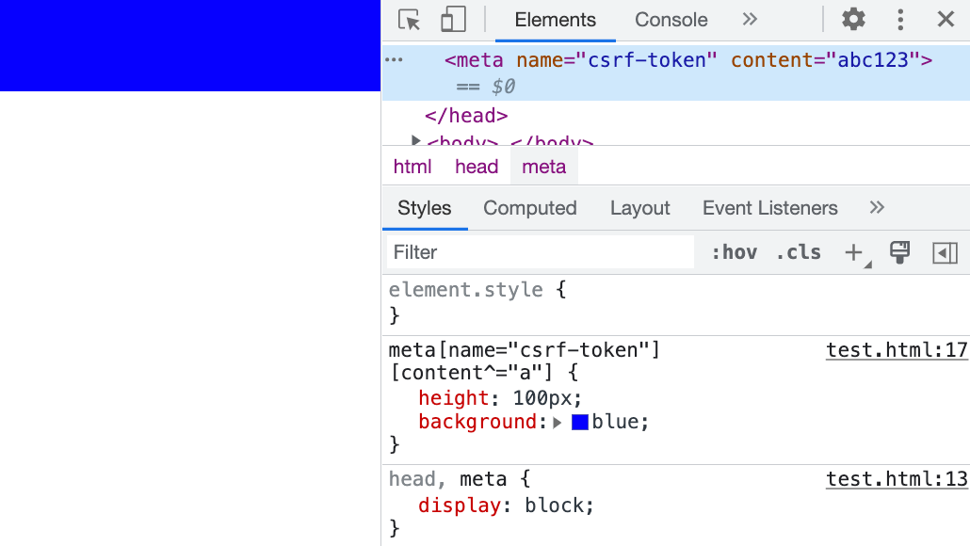Click the block display value

click(x=553, y=506)
